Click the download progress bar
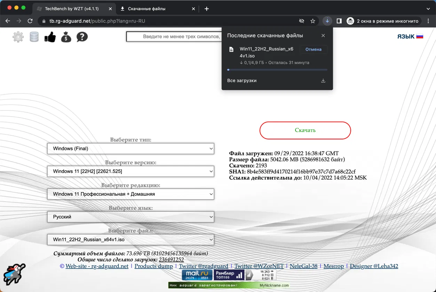Viewport: 436px width, 292px height. pos(277,70)
